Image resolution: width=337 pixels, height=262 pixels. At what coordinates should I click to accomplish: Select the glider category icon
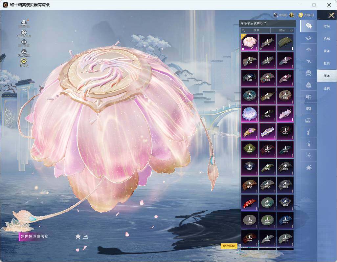click(x=308, y=50)
